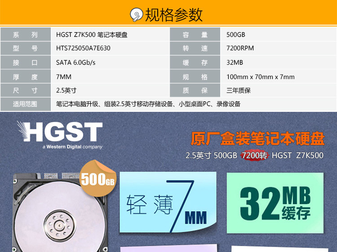The width and height of the screenshot is (337, 252).
Task: Click the '100mm x 70mm x 7mm' value
Action: pos(261,77)
